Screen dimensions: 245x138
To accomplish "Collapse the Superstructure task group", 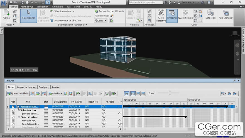I will (19, 117).
